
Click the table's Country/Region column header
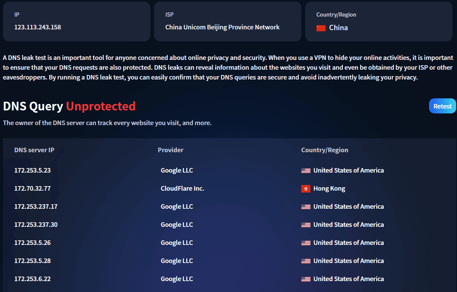[x=325, y=150]
